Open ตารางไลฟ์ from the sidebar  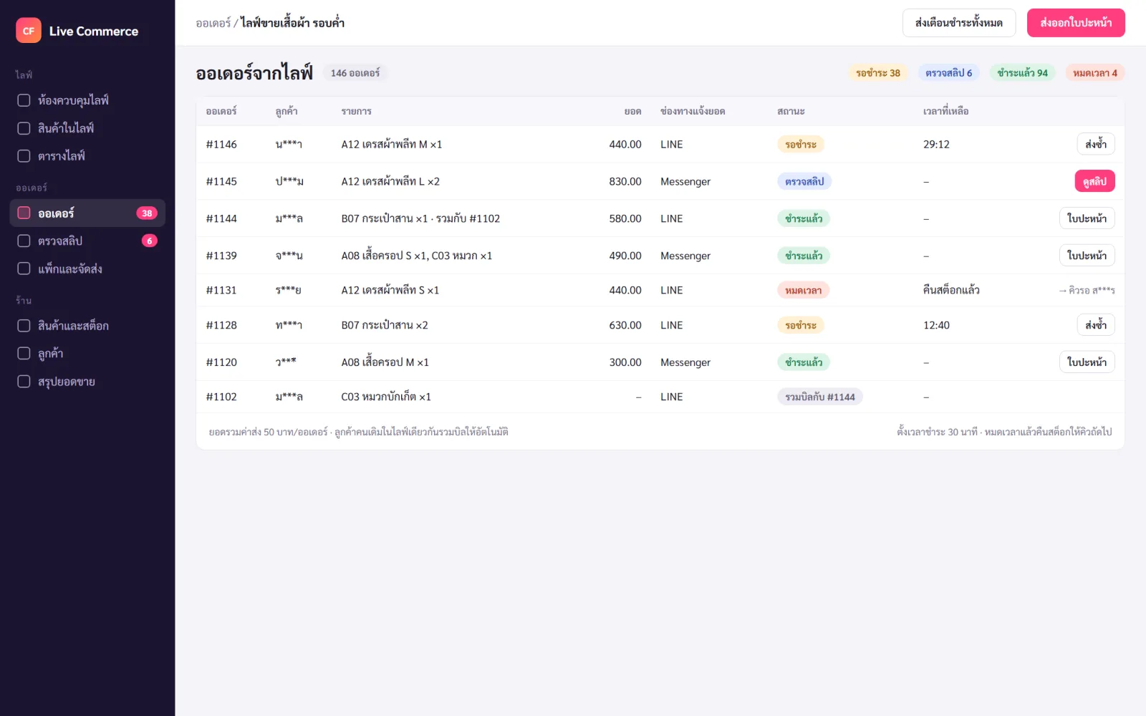pos(87,156)
